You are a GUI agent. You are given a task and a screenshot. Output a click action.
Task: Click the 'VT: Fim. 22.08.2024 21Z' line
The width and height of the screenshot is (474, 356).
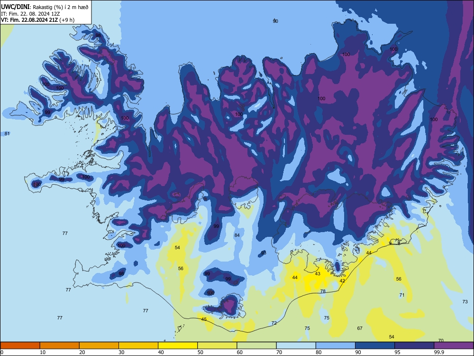(29, 20)
